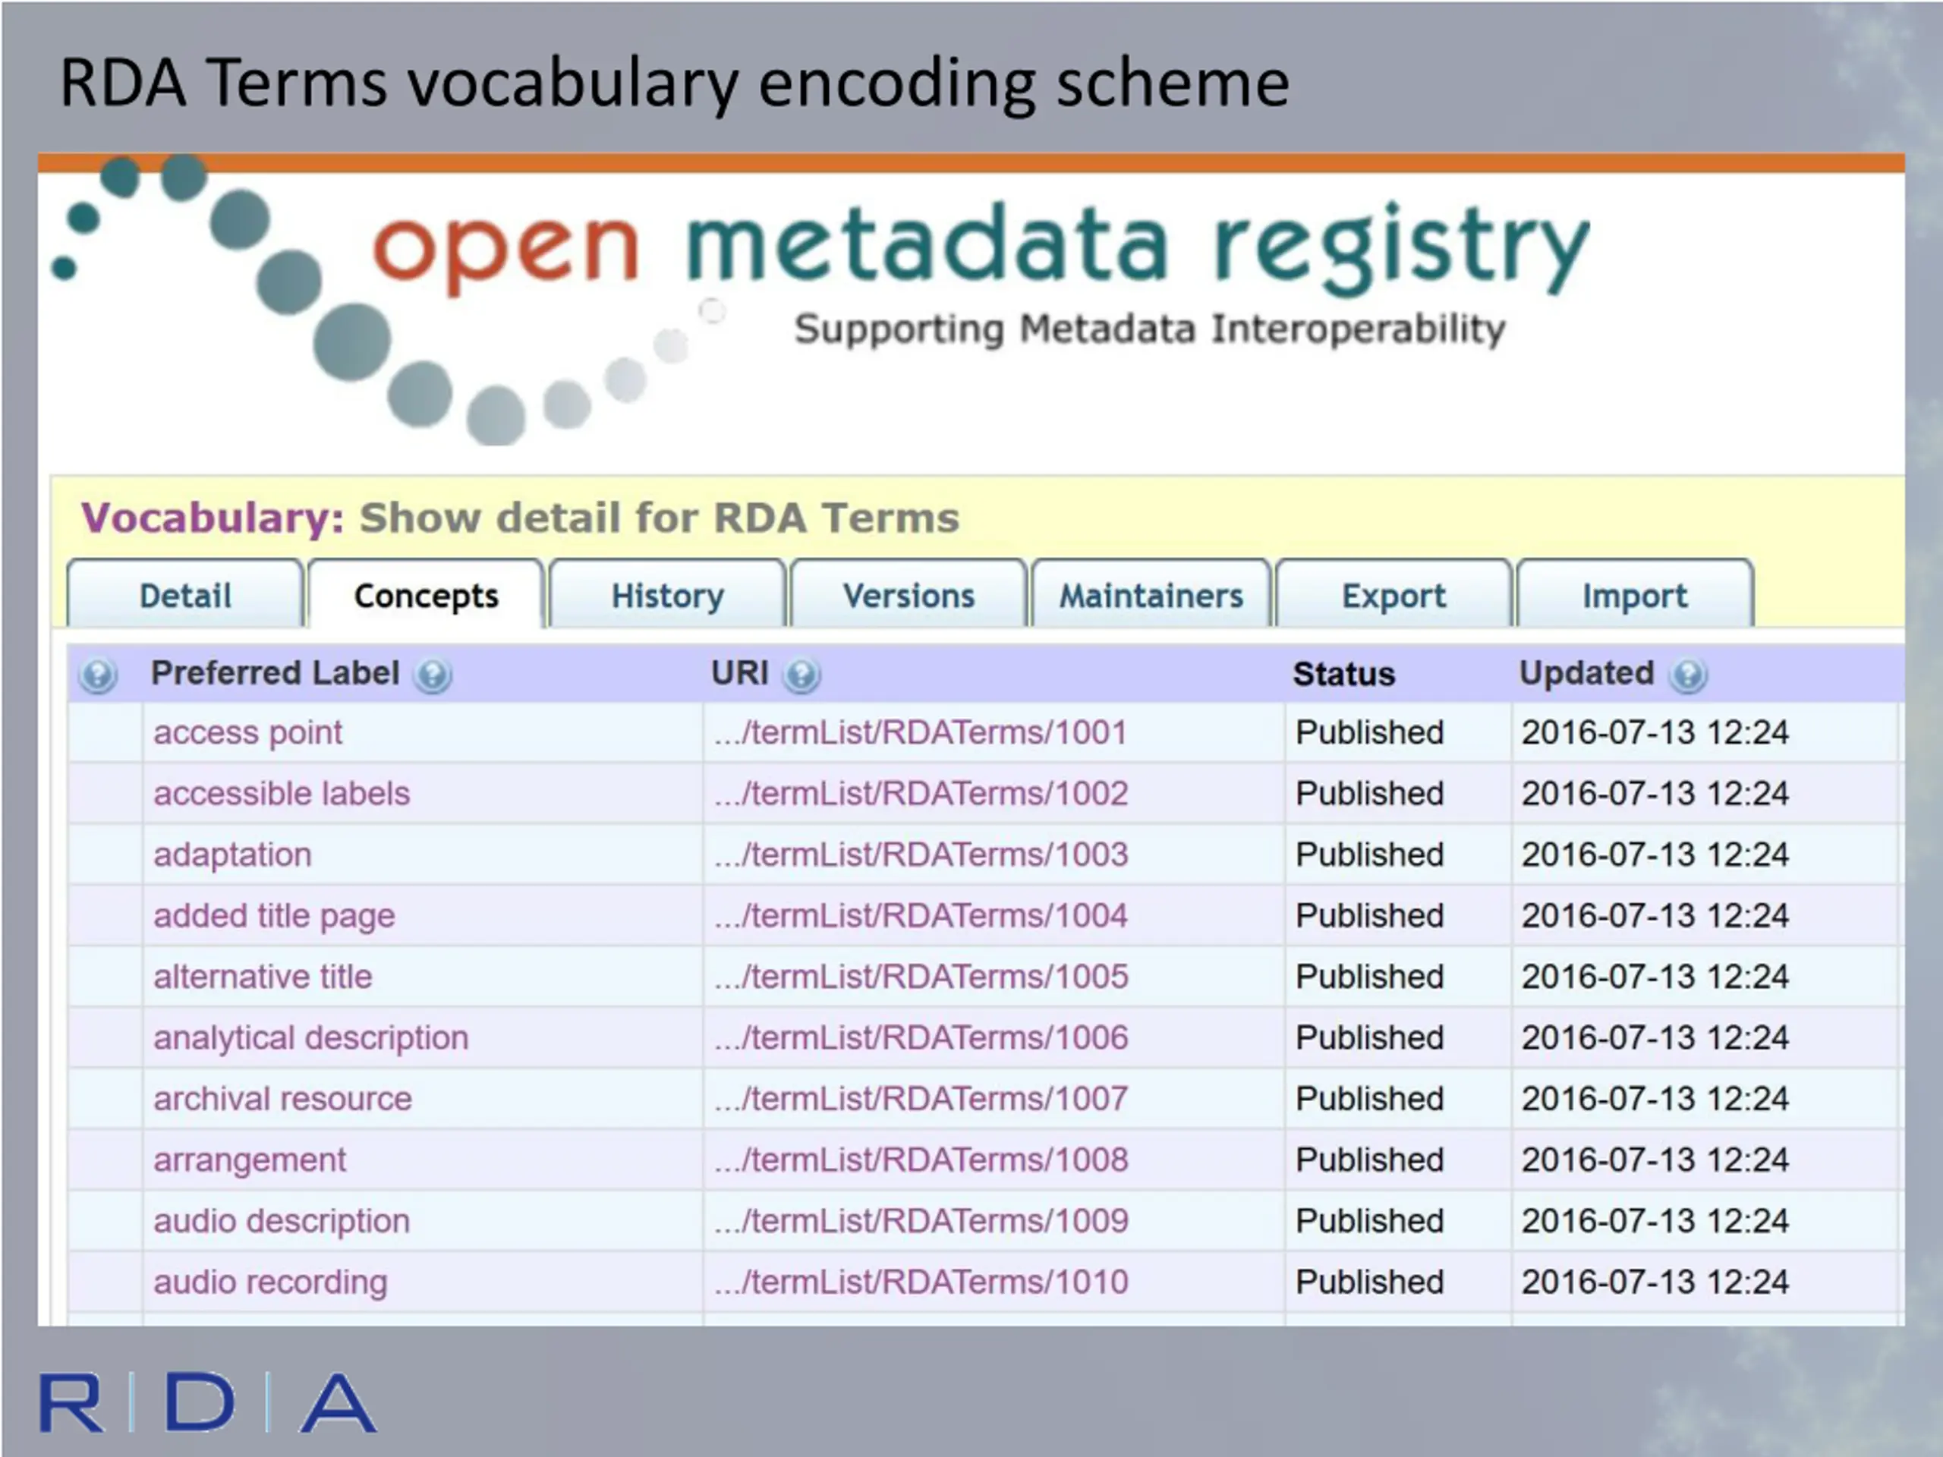Viewport: 1943px width, 1457px height.
Task: Follow the URI link ending RDATerms/1010
Action: tap(921, 1282)
